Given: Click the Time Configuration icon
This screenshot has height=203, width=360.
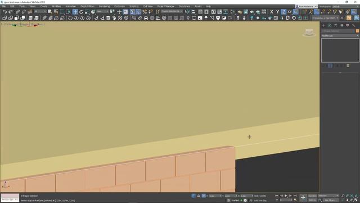Looking at the screenshot, I should coord(295,200).
